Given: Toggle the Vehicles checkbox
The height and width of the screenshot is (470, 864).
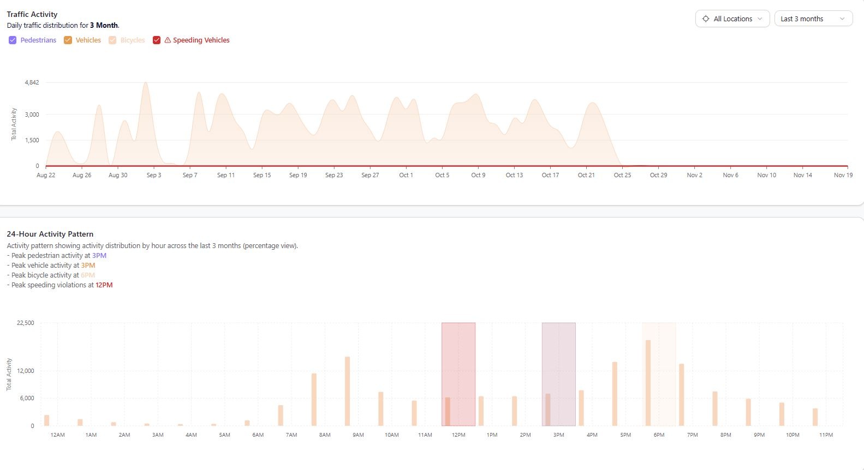Looking at the screenshot, I should pos(68,40).
